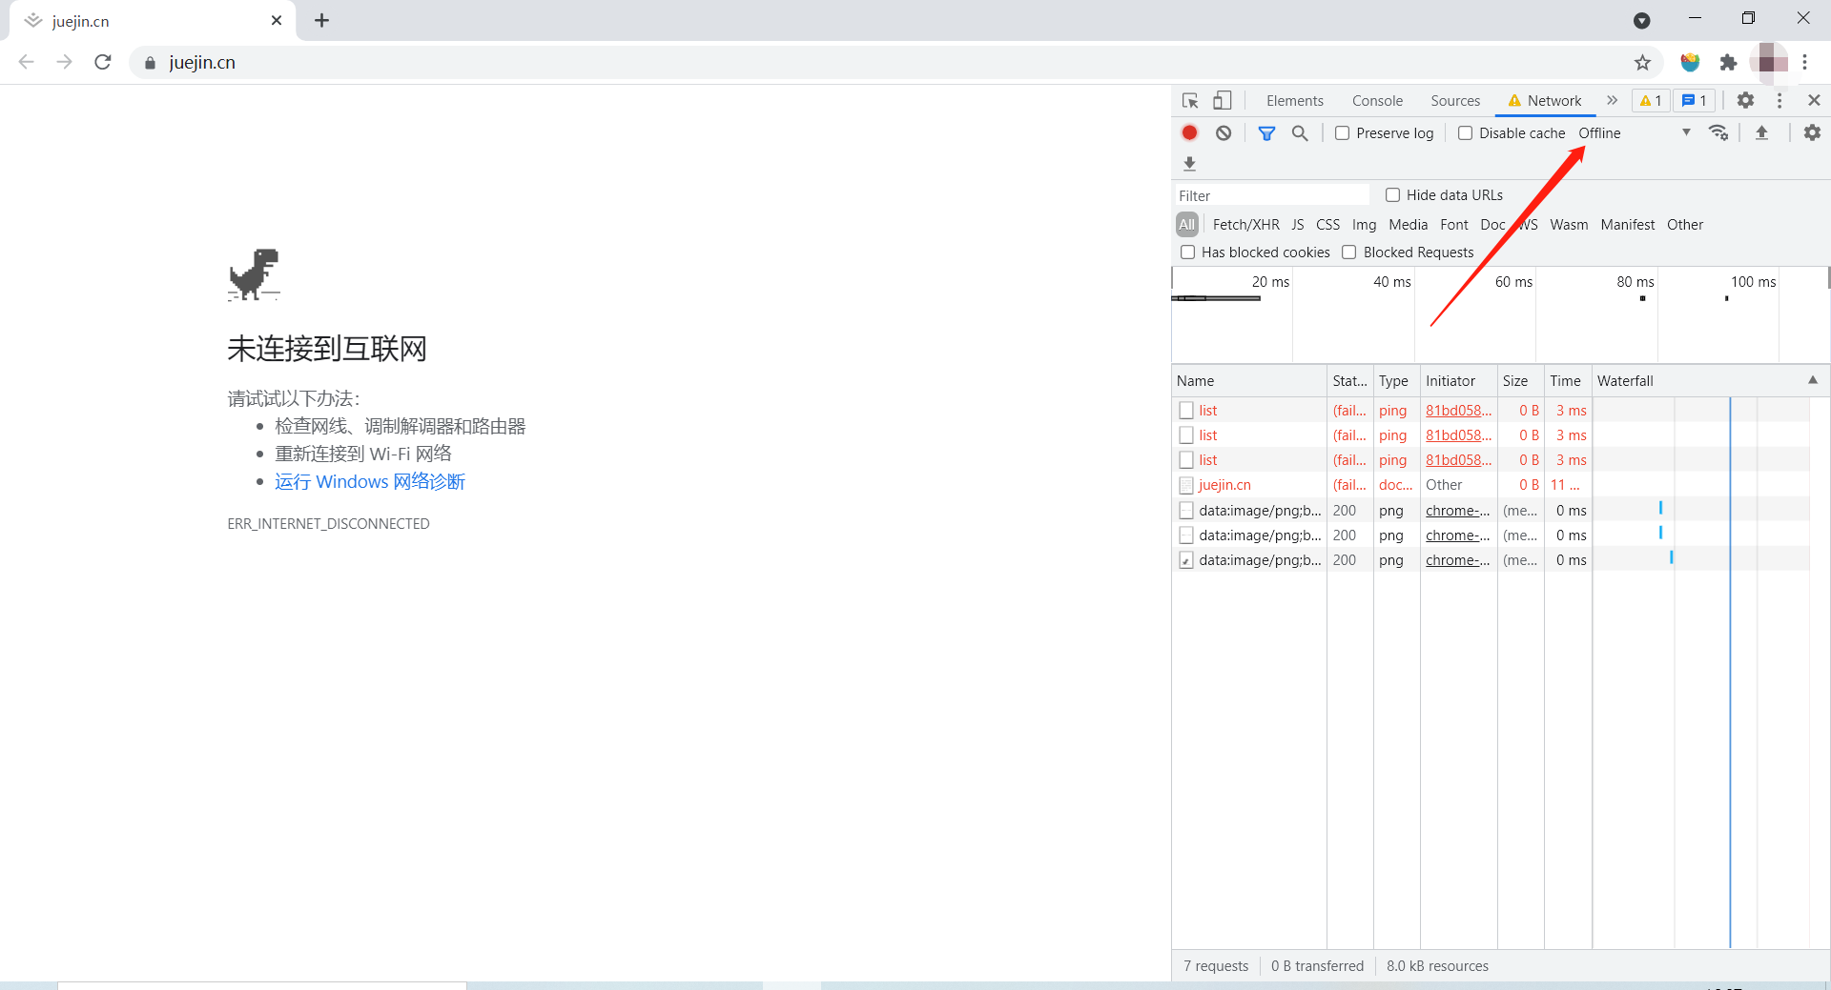
Task: Toggle Waterfall column sort arrow
Action: pyautogui.click(x=1812, y=380)
